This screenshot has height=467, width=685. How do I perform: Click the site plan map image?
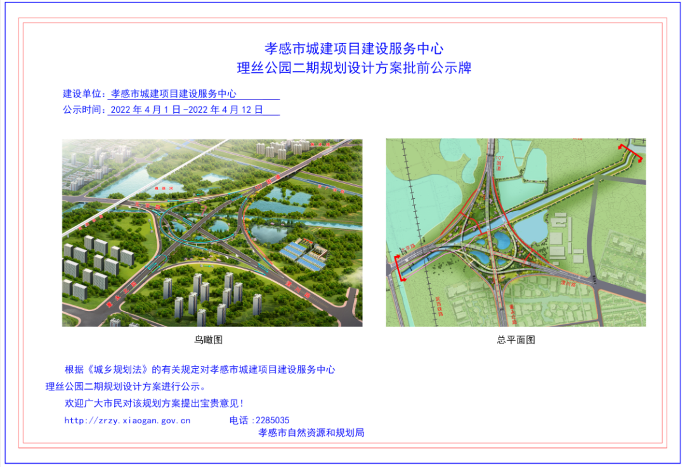[x=516, y=233]
